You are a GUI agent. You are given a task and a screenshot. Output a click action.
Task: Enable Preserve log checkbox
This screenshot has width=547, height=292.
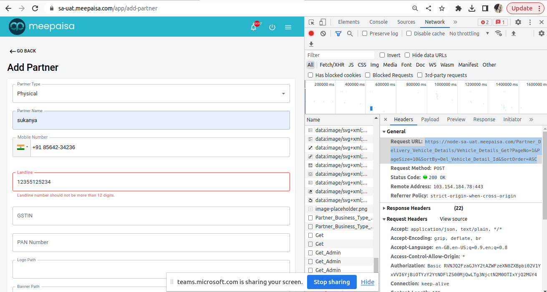365,33
